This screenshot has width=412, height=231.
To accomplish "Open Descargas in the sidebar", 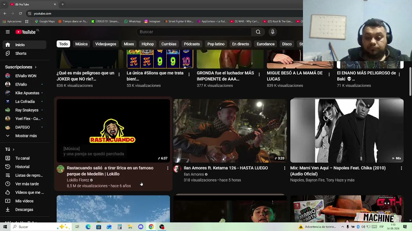I will (x=24, y=210).
